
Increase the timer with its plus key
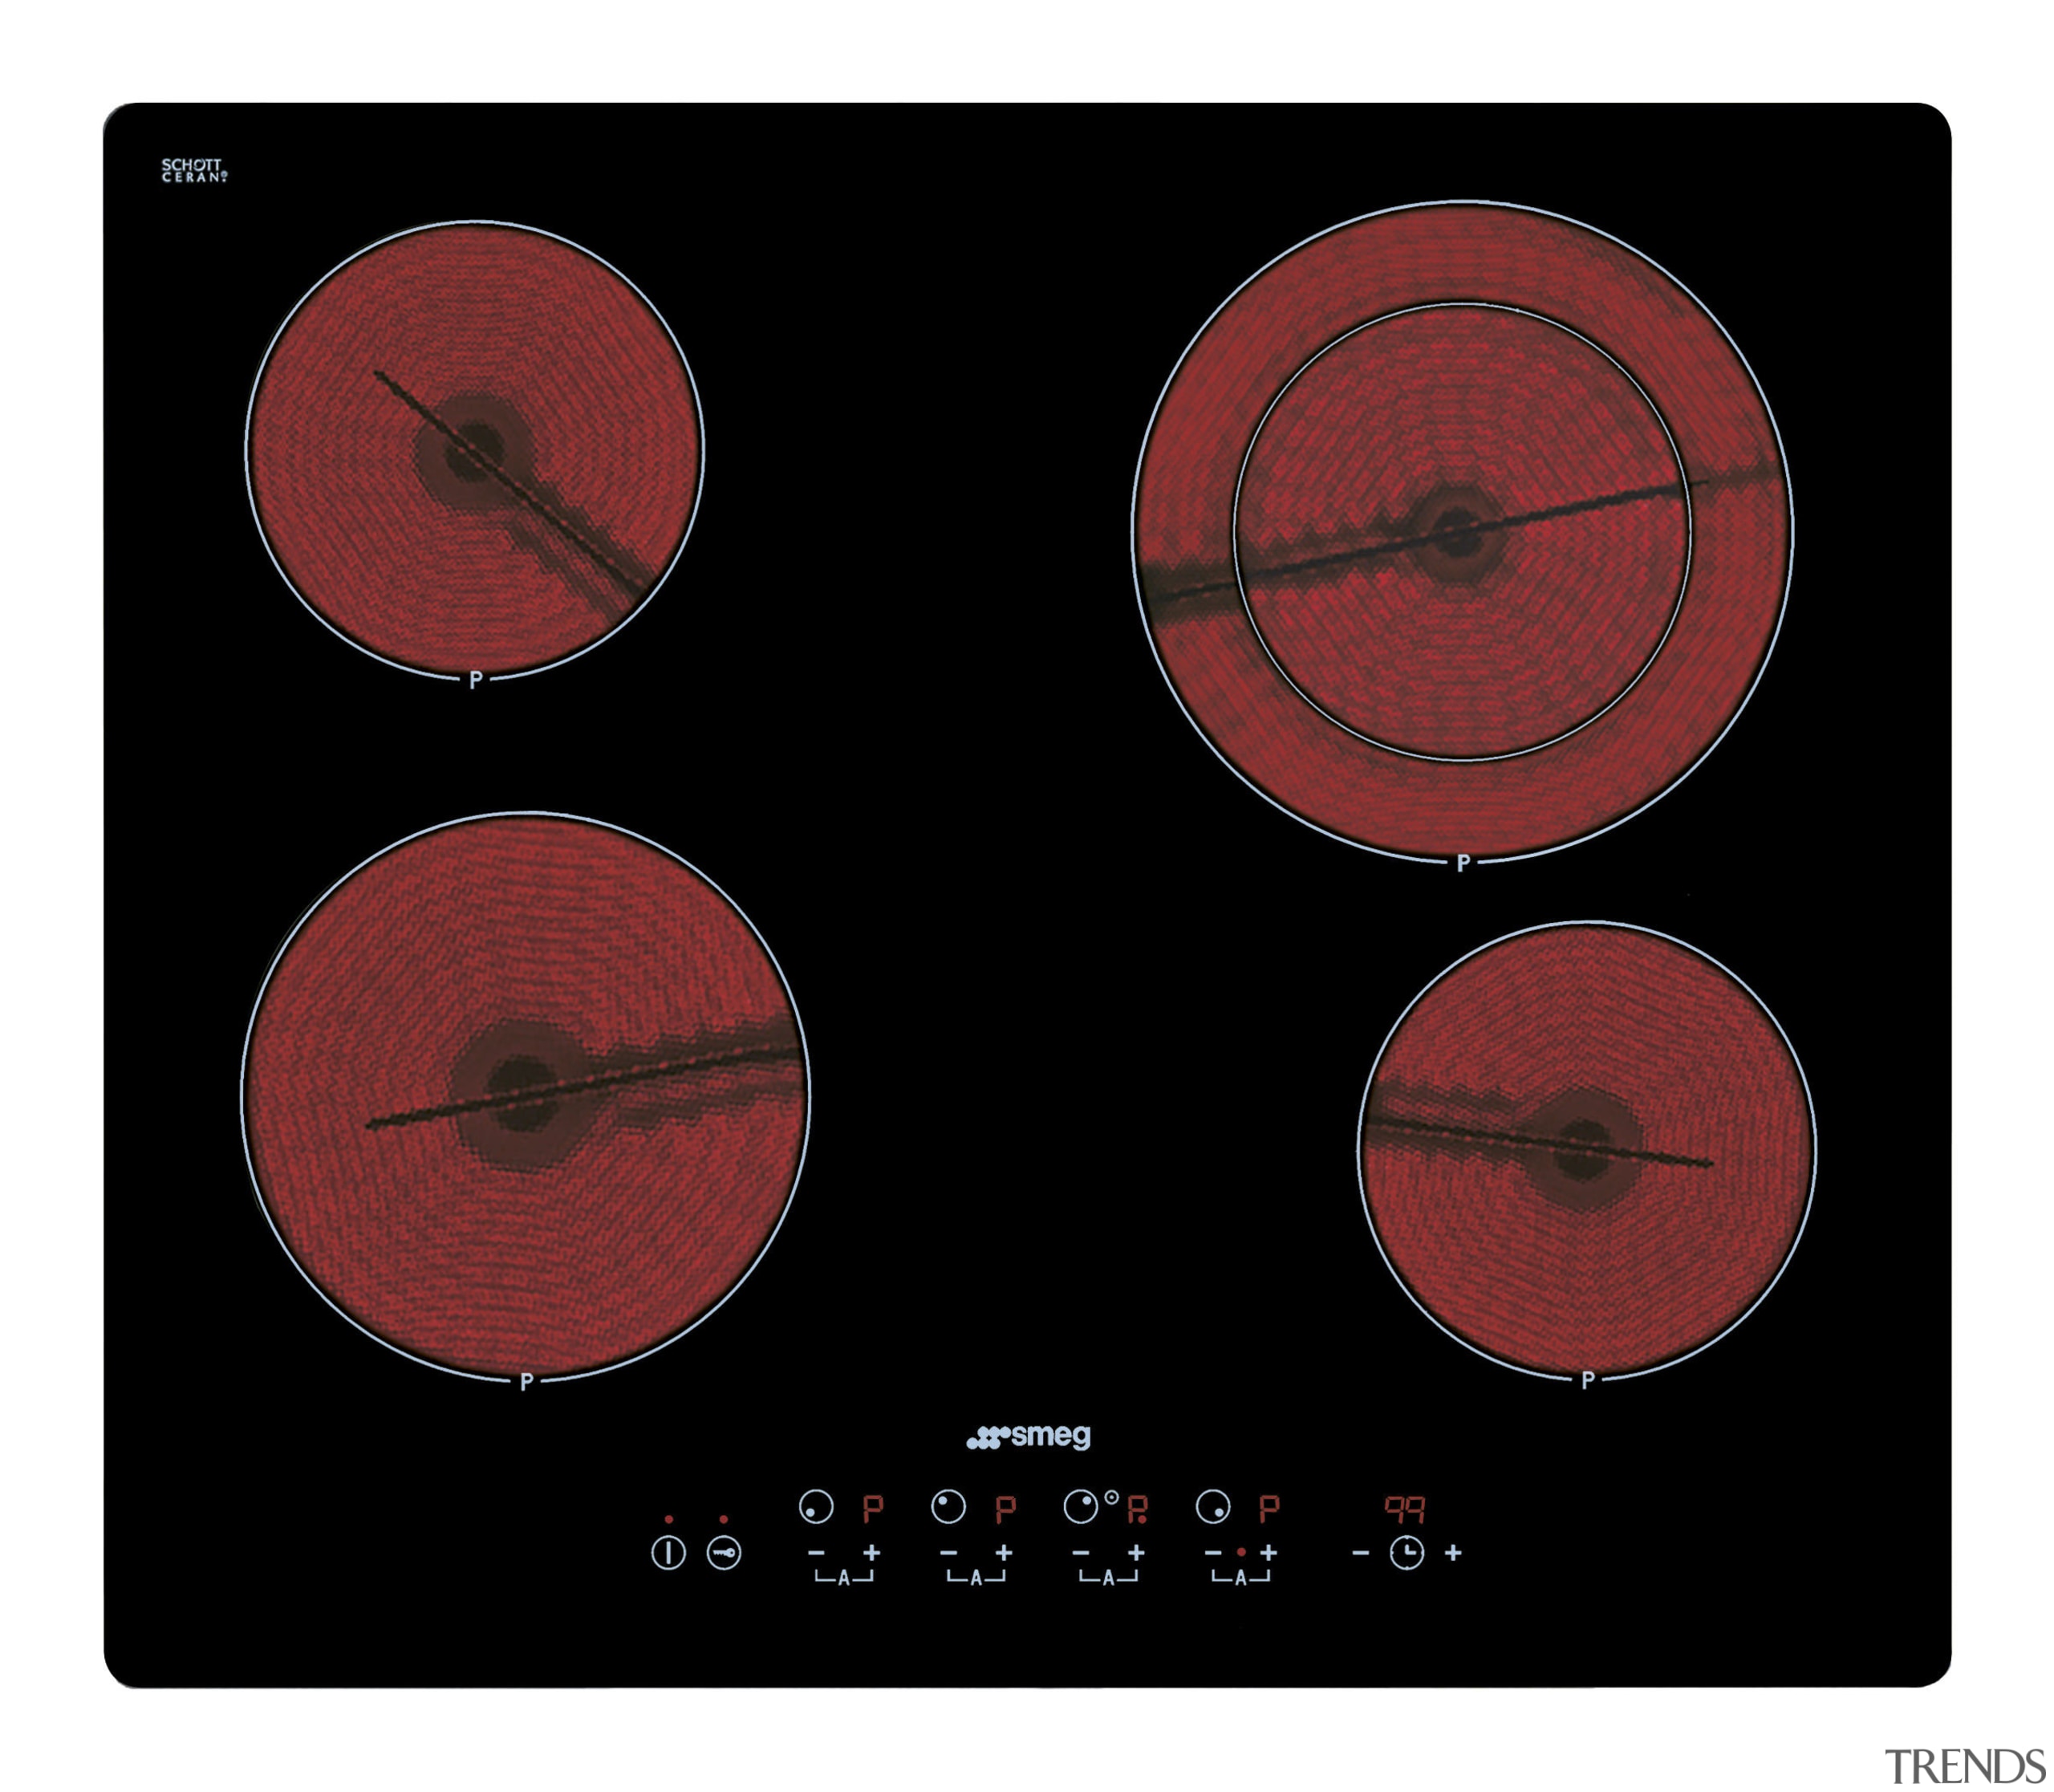tap(1454, 1553)
